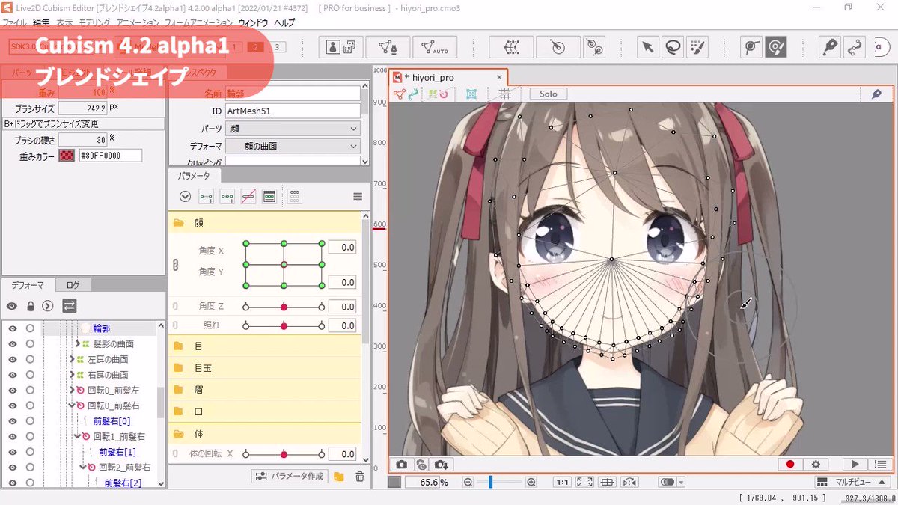The height and width of the screenshot is (505, 898).
Task: Open the パーツ dropdown showing 顔
Action: click(x=293, y=129)
